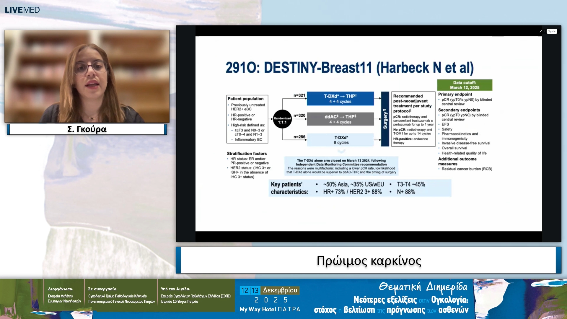The width and height of the screenshot is (567, 319).
Task: Click the Πρώιμος καρκίνος title banner
Action: click(x=369, y=261)
